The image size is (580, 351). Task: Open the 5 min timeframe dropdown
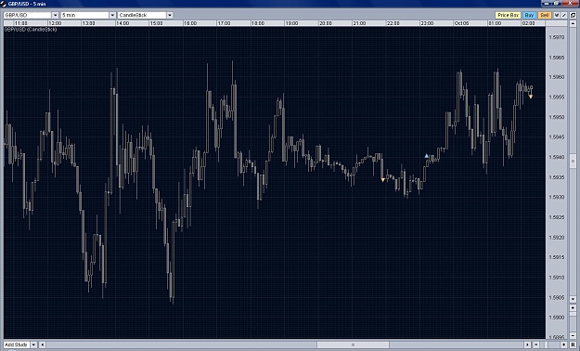tap(112, 15)
